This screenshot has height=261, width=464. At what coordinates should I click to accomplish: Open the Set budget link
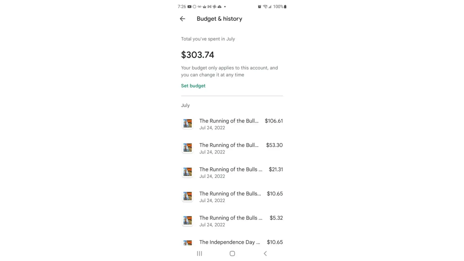click(193, 86)
